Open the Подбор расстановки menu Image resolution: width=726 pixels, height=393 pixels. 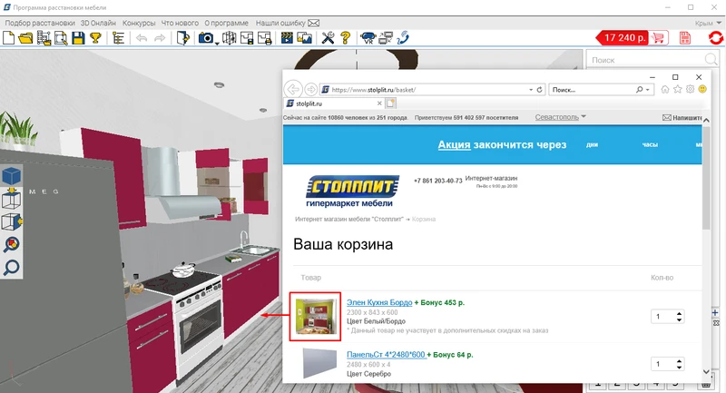pos(39,21)
